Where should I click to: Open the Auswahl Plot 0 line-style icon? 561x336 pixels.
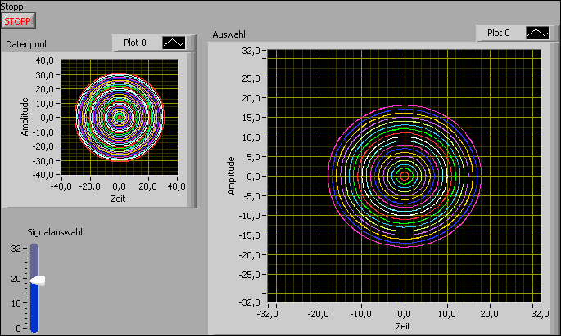[x=536, y=33]
